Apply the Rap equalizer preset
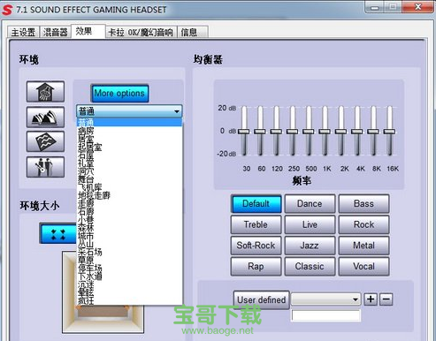 pyautogui.click(x=256, y=266)
